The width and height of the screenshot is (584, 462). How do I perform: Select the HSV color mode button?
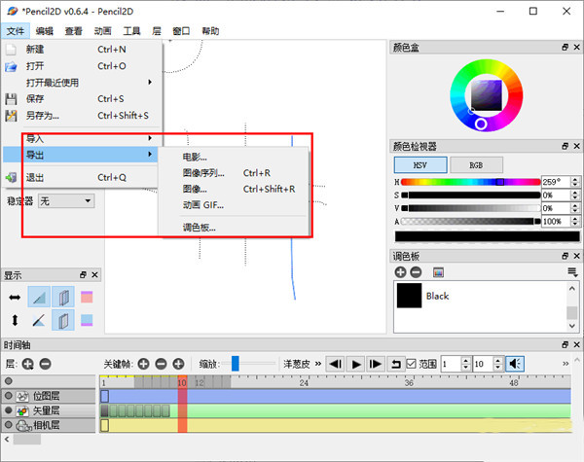(x=420, y=165)
